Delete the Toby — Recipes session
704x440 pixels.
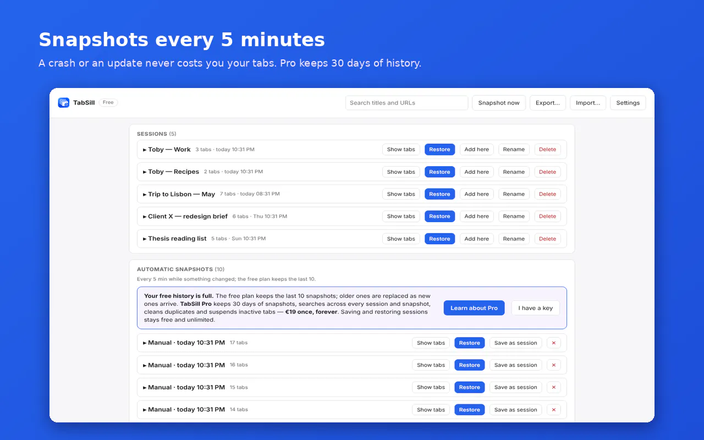[x=547, y=172]
